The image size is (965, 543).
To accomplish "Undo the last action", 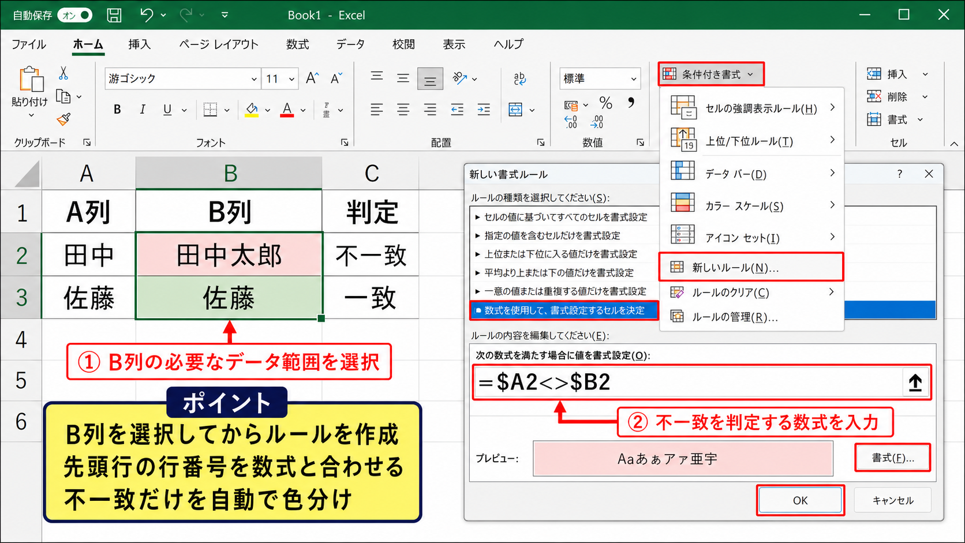I will click(x=147, y=15).
